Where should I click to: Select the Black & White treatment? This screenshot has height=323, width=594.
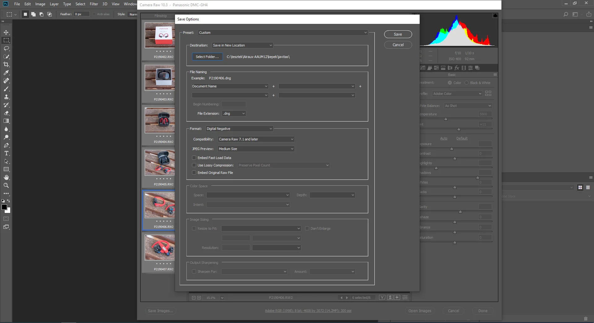click(x=466, y=83)
